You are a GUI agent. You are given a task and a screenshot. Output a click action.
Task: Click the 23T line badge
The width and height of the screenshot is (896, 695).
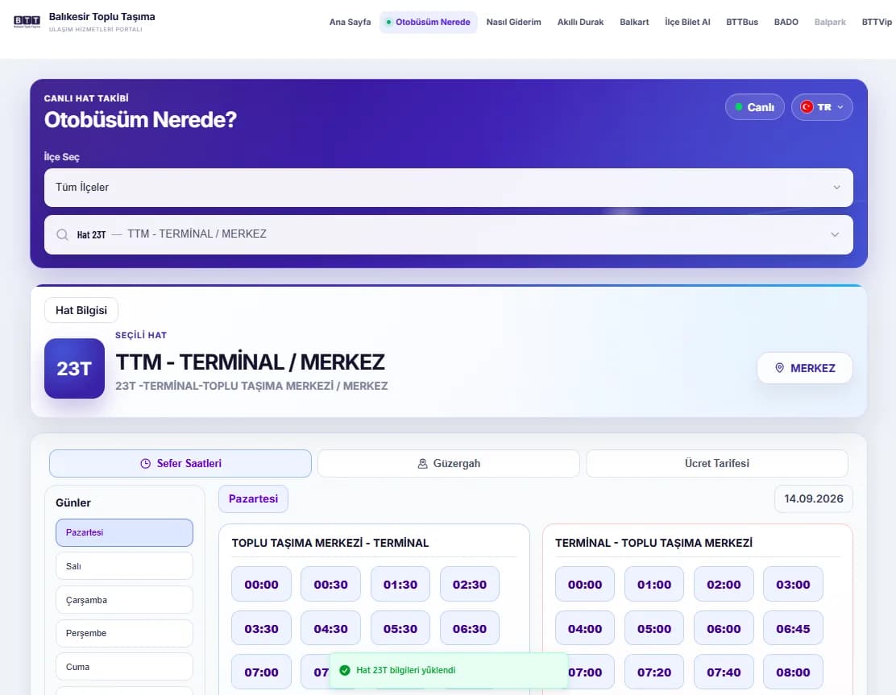[x=74, y=368]
